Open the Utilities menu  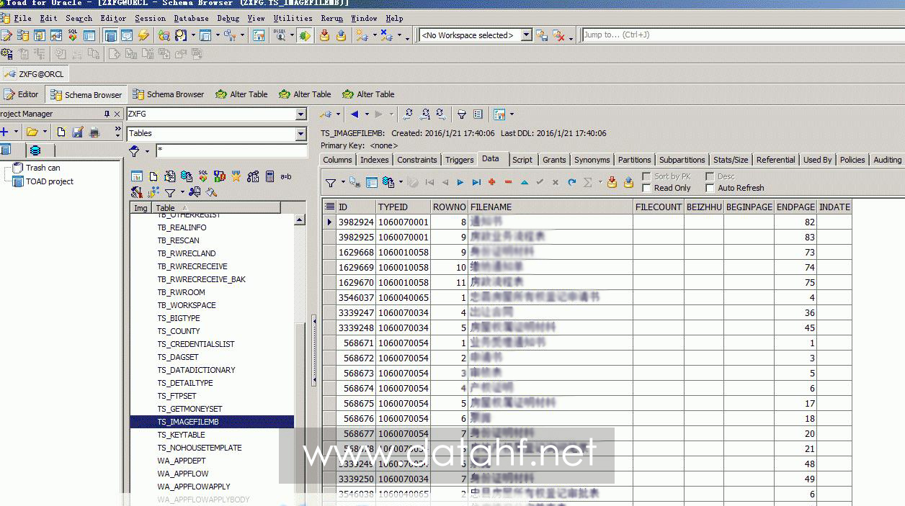293,18
